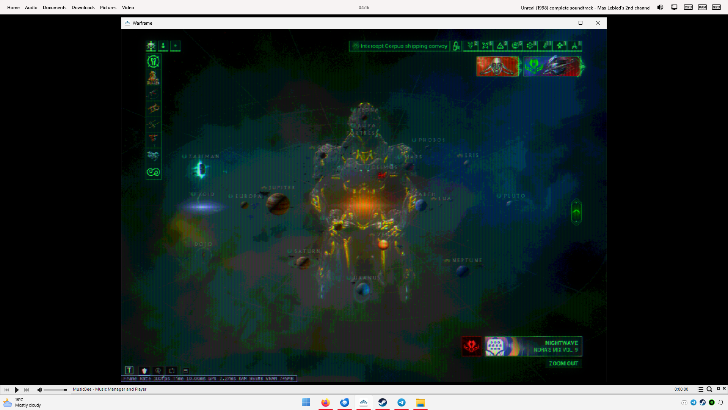Click the circular swirl icon in top bar

point(515,46)
